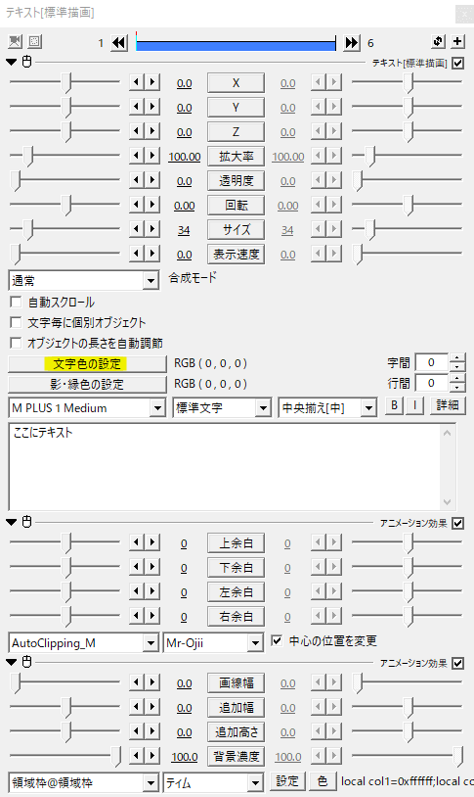Screen dimensions: 474x797
Task: Click the camera control icon at top-left
Action: pyautogui.click(x=16, y=41)
